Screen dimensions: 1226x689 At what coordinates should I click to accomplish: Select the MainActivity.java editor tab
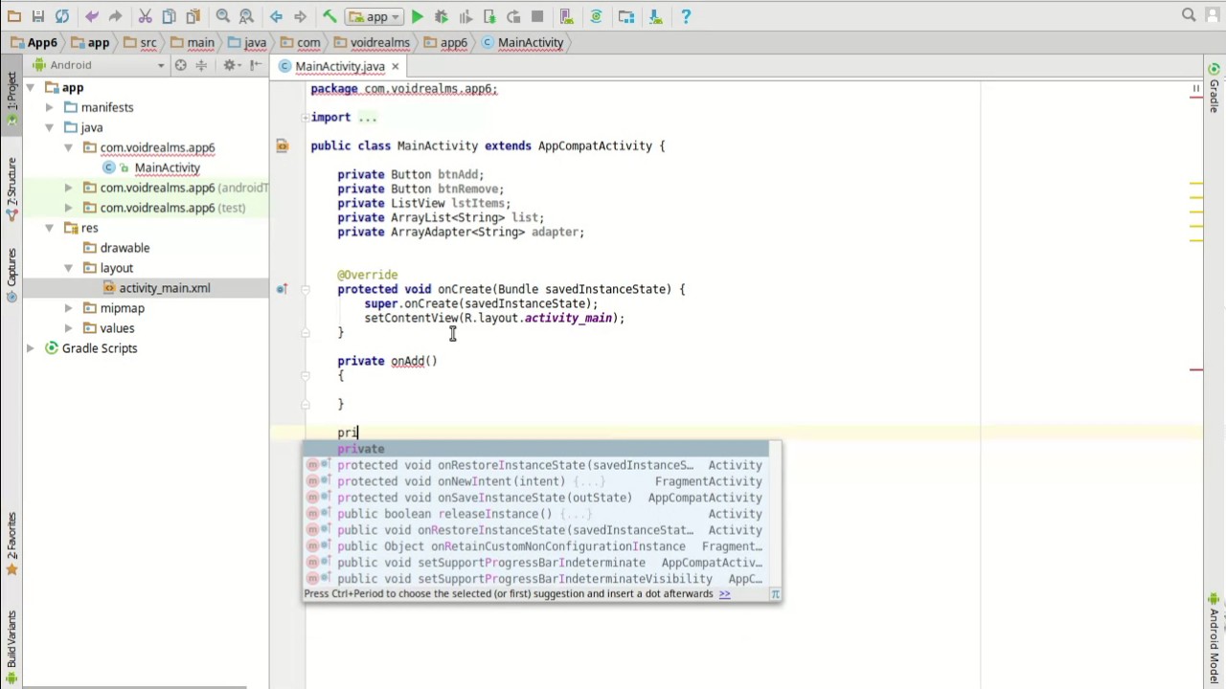click(x=339, y=66)
